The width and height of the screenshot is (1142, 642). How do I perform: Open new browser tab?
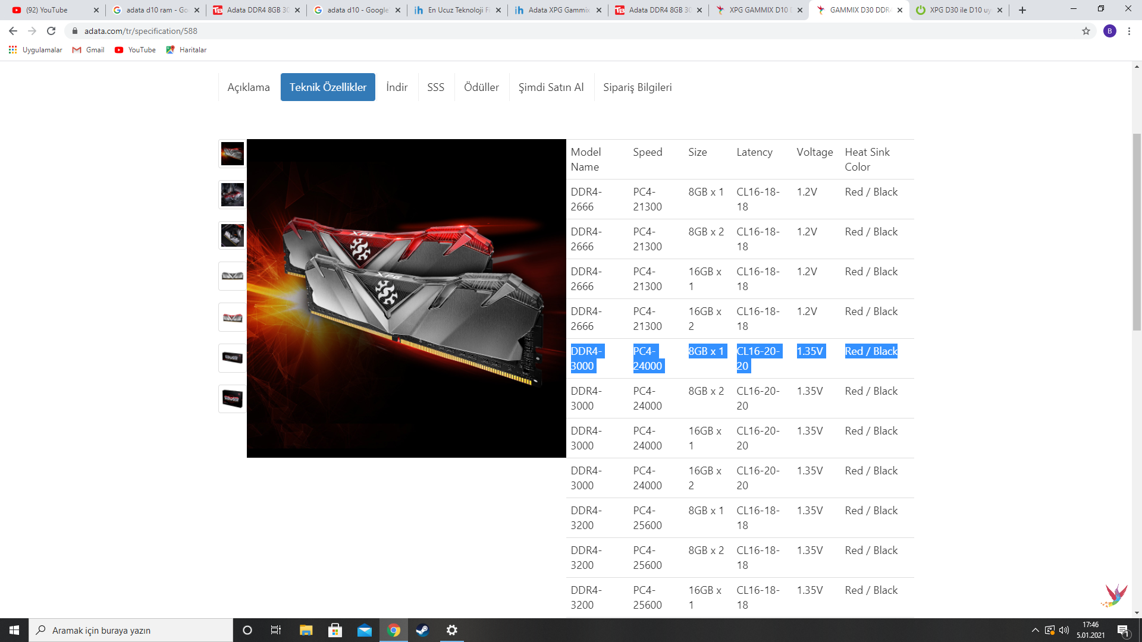[x=1022, y=10]
